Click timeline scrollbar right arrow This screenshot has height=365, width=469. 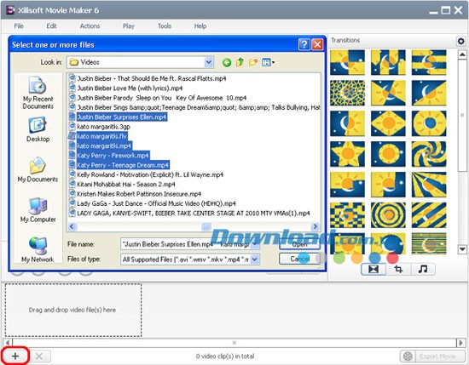click(x=461, y=343)
